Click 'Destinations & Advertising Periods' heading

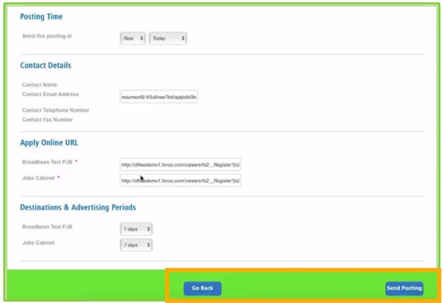pyautogui.click(x=78, y=208)
